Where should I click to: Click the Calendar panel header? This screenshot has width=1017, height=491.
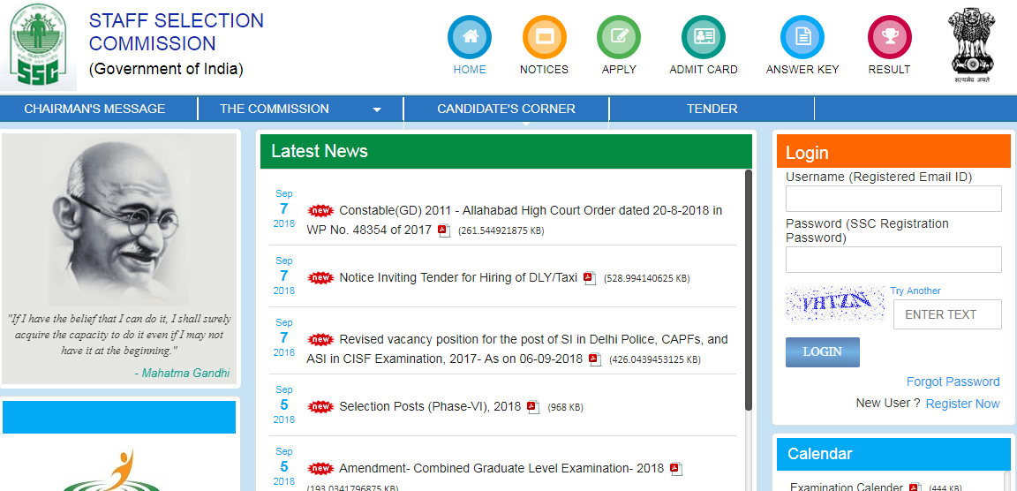(893, 454)
